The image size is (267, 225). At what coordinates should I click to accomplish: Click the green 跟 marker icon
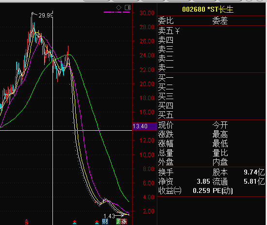118,222
